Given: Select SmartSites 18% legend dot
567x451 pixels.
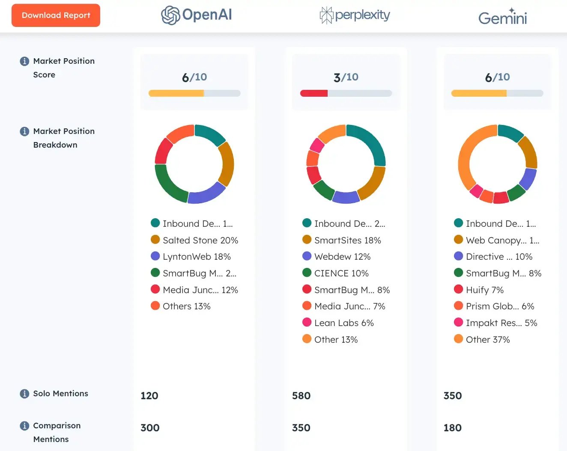Looking at the screenshot, I should coord(307,240).
